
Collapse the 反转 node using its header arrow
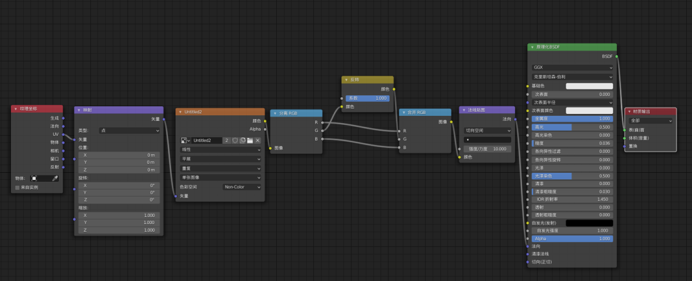coord(345,80)
